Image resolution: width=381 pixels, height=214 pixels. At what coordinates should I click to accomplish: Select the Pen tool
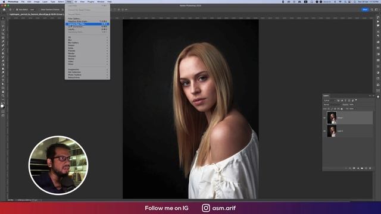coord(3,76)
